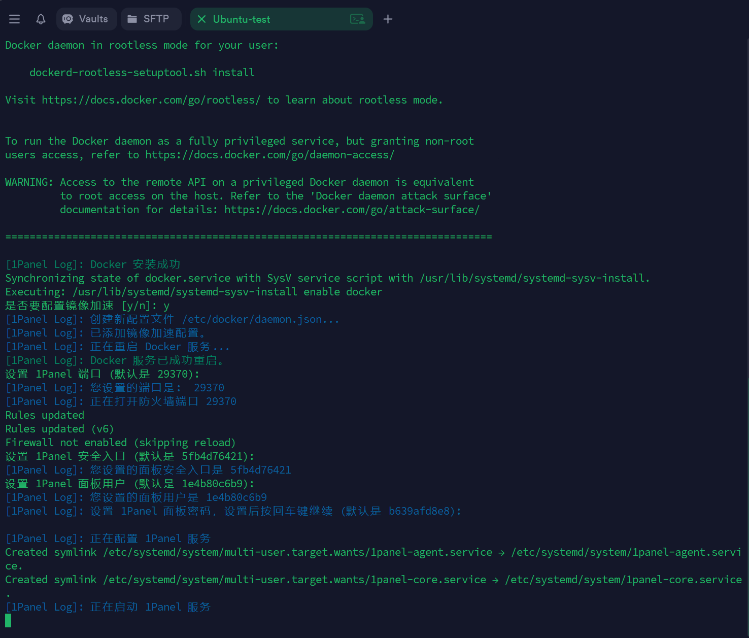Click the Vaults safe icon
749x638 pixels.
(x=67, y=19)
